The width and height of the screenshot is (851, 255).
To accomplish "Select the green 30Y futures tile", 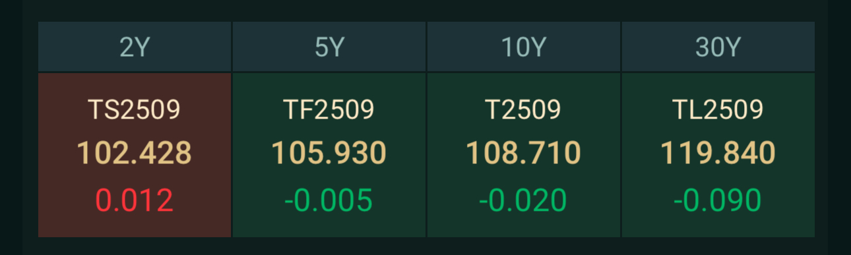I will tap(718, 155).
